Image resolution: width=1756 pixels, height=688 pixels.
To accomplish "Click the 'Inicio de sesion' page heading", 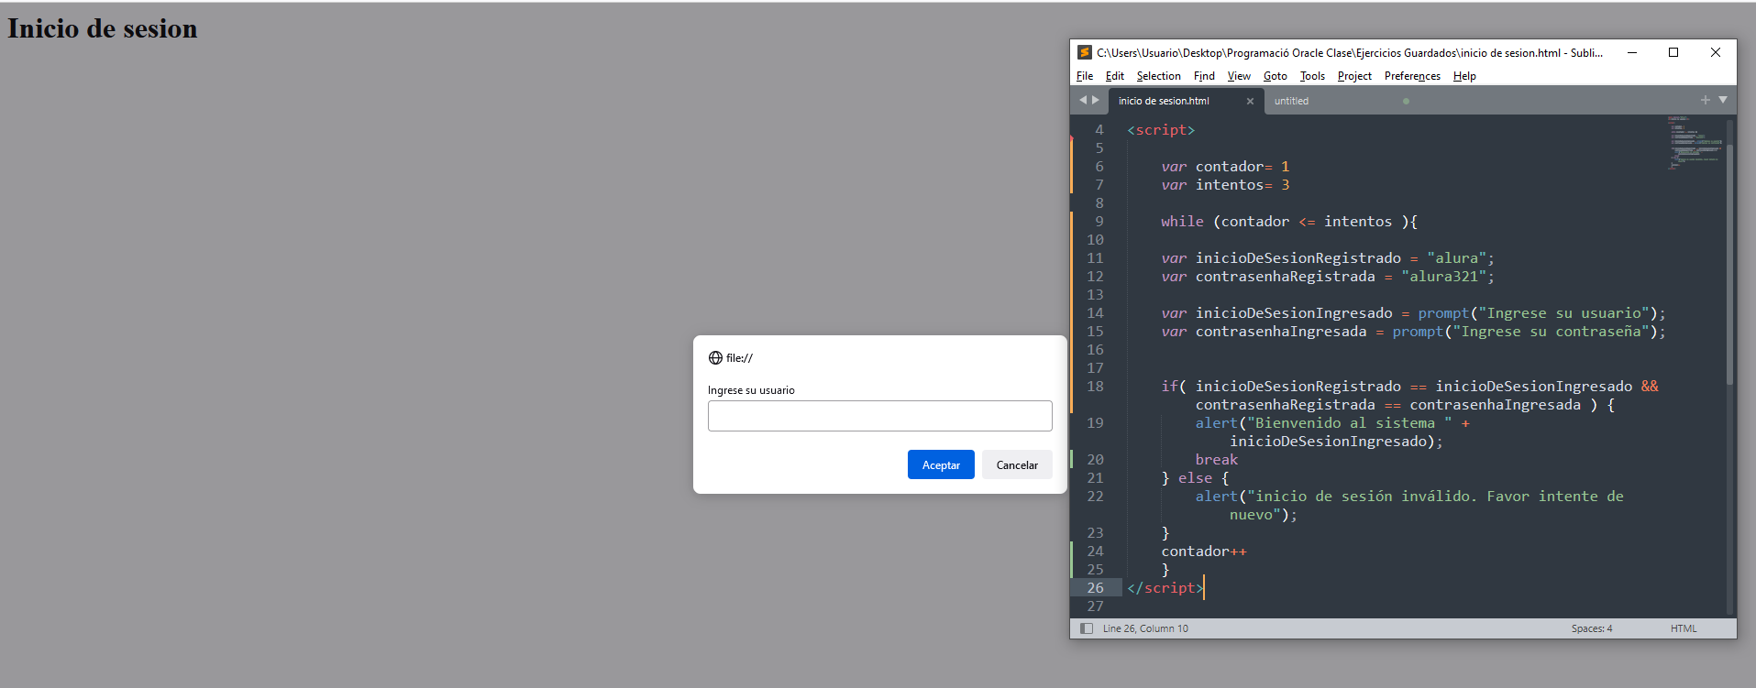I will [103, 28].
